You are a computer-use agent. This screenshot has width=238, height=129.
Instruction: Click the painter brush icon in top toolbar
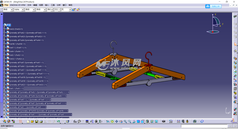[x=74, y=10]
